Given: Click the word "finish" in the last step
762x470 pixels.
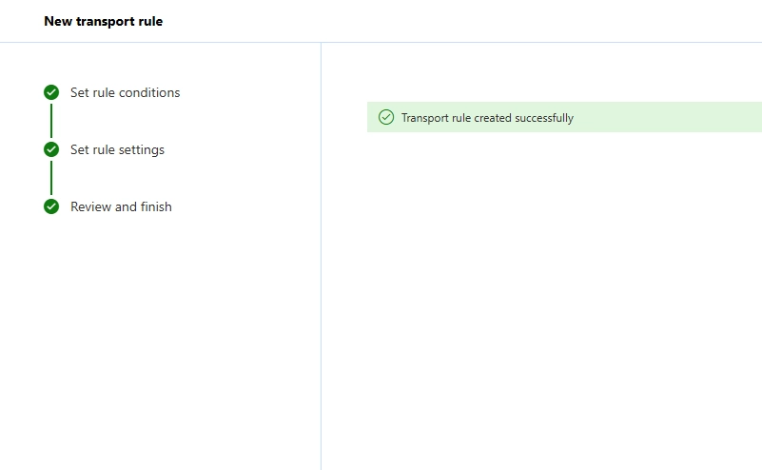Looking at the screenshot, I should (156, 206).
